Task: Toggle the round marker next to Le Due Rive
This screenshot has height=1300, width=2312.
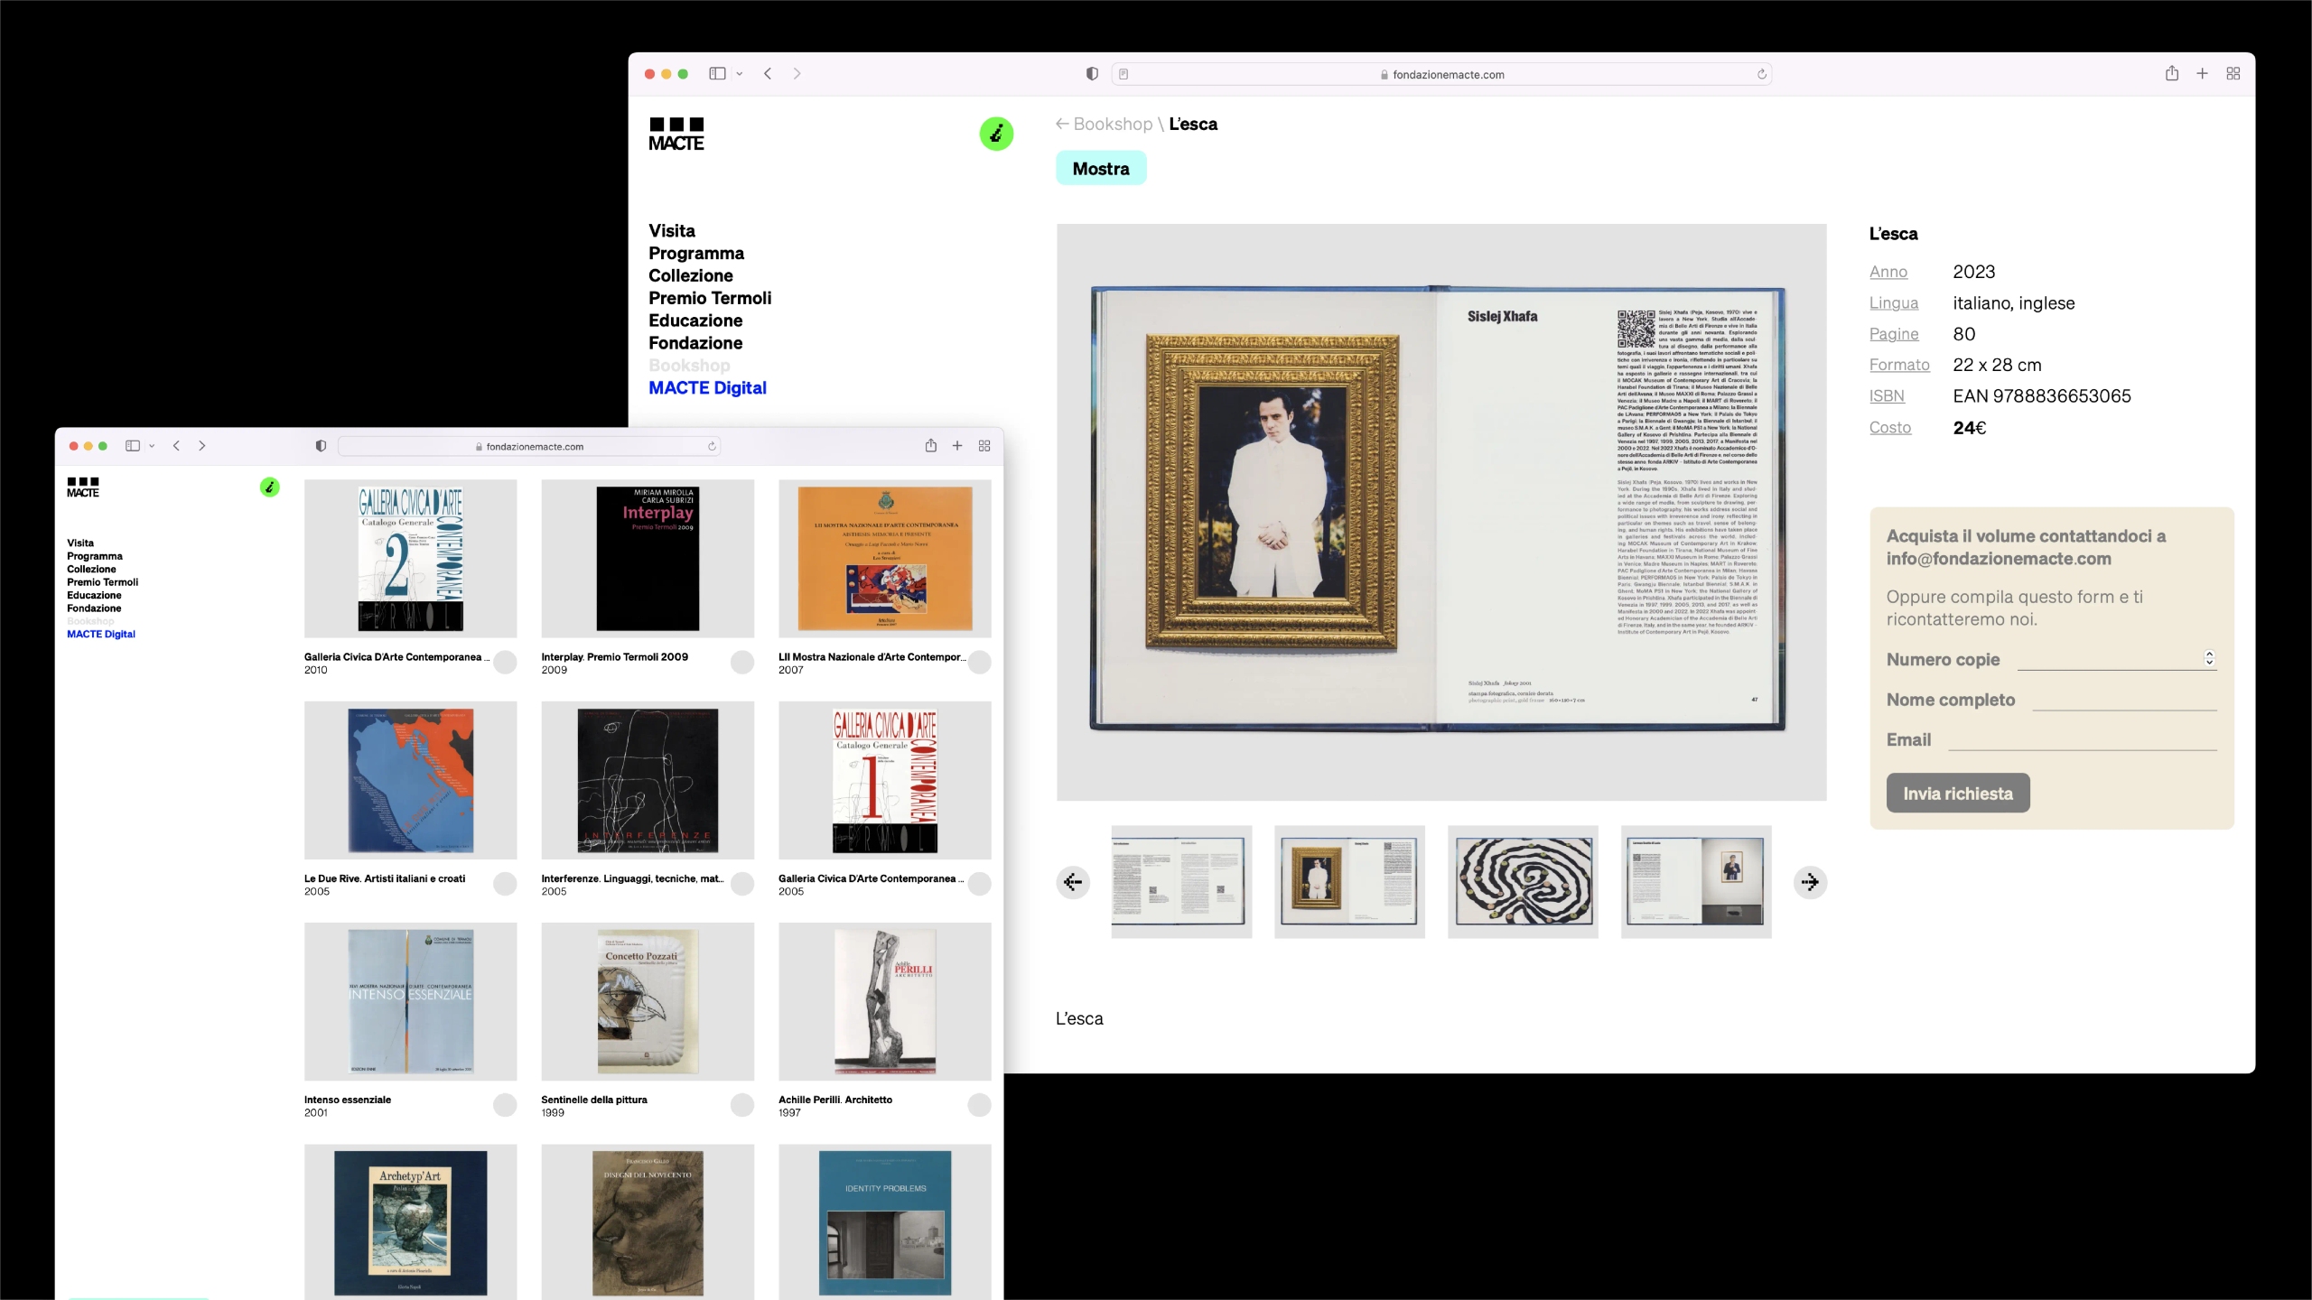Action: pos(505,884)
